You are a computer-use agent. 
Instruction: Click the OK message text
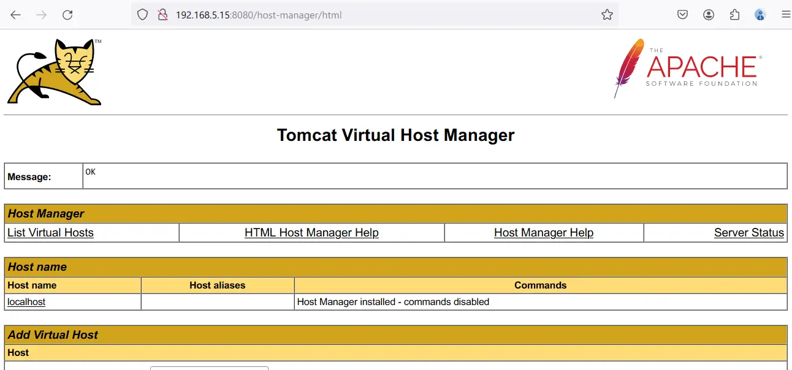[x=91, y=172]
